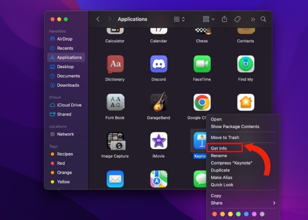Select the Find My app icon
The width and height of the screenshot is (308, 220).
click(x=246, y=64)
